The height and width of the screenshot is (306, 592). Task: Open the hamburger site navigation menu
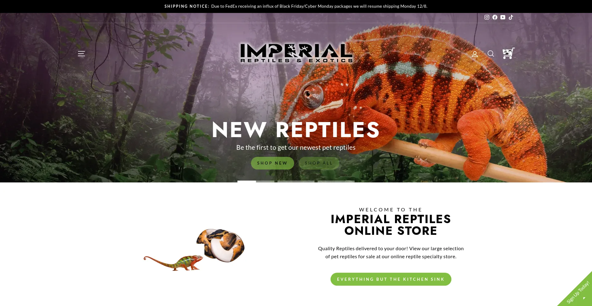[x=81, y=54]
